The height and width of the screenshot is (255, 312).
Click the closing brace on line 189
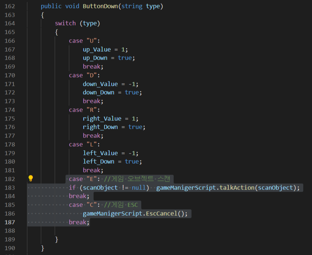click(x=56, y=239)
